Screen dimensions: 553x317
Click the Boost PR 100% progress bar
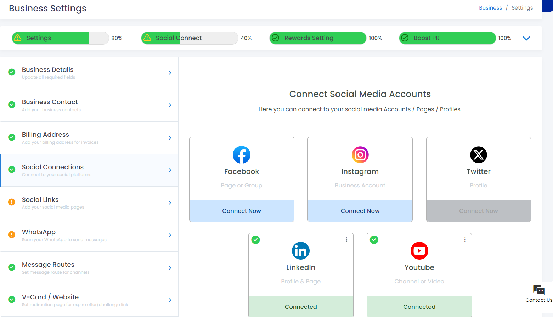[447, 38]
